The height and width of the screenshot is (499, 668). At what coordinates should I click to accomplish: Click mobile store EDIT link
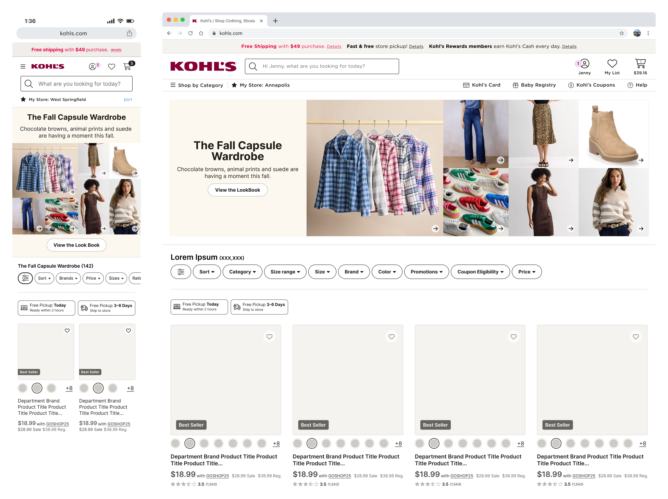tap(128, 100)
